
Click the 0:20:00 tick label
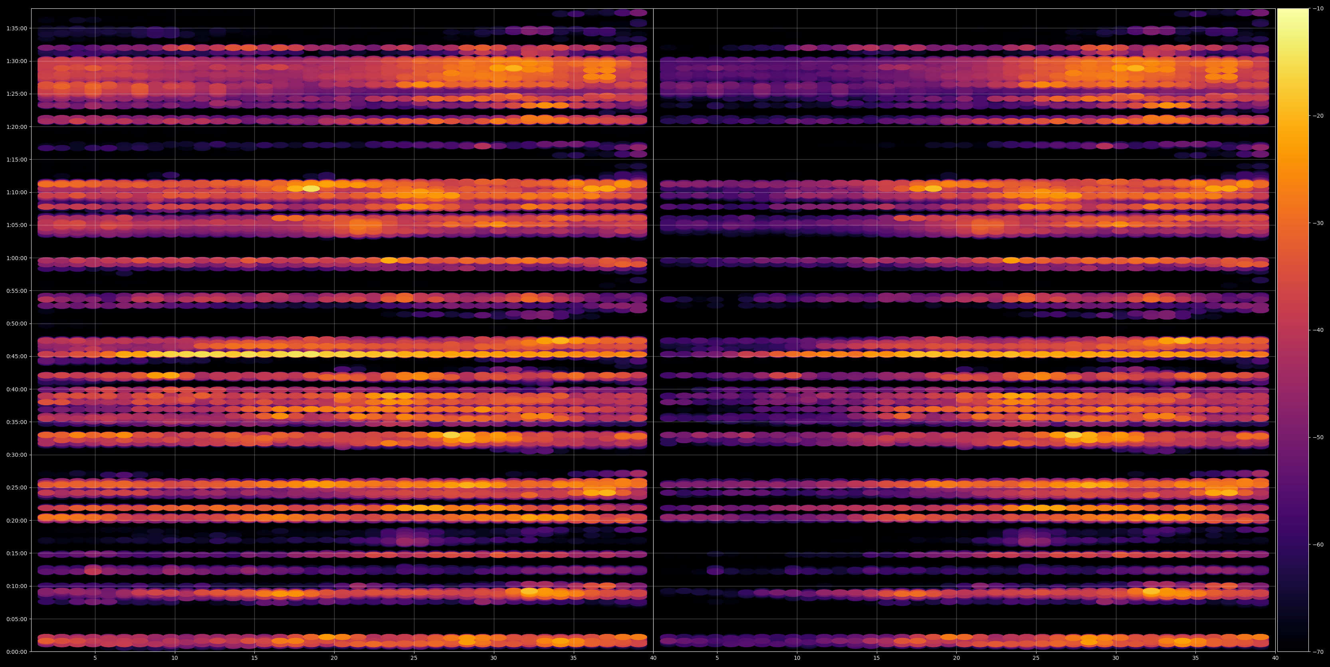coord(16,521)
